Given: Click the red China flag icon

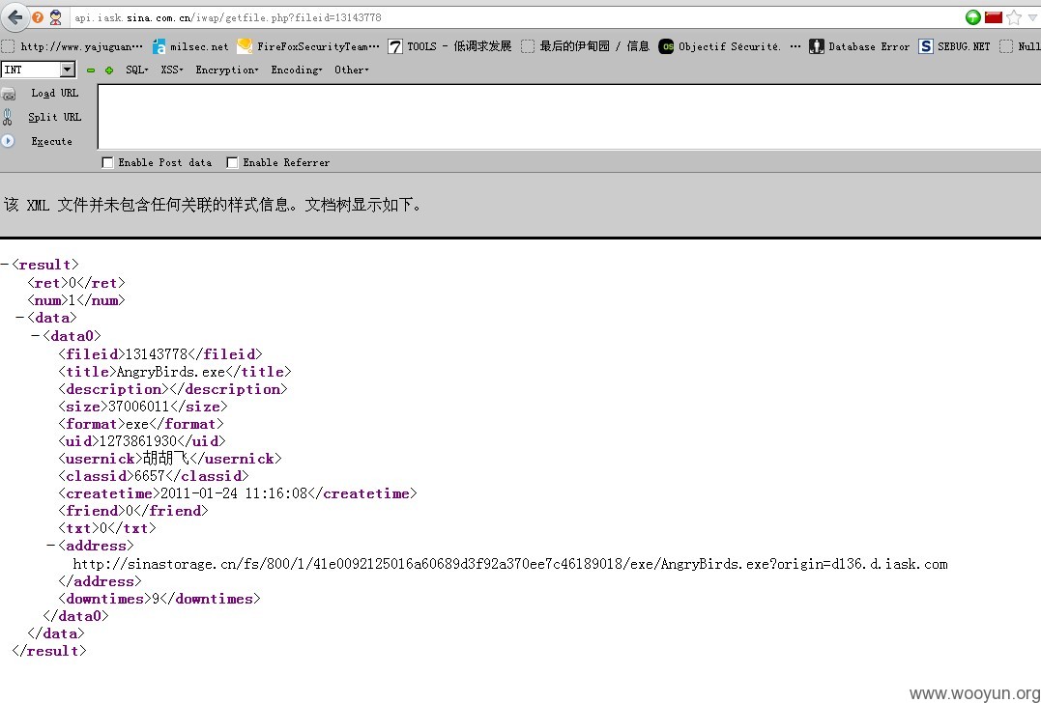Looking at the screenshot, I should click(994, 18).
